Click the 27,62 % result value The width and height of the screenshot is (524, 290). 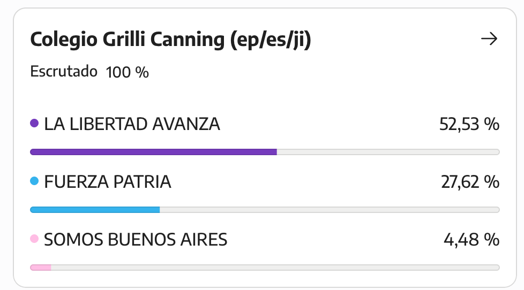[470, 182]
